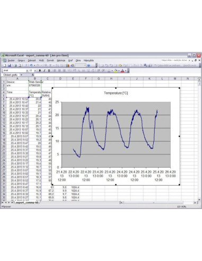Click the Save icon in toolbar
Viewport: 202px width, 261px height.
[x=10, y=65]
